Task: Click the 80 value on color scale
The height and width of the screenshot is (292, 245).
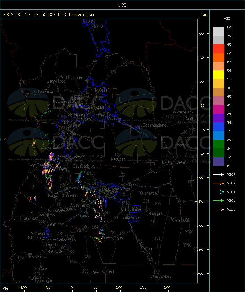Action: [x=229, y=27]
